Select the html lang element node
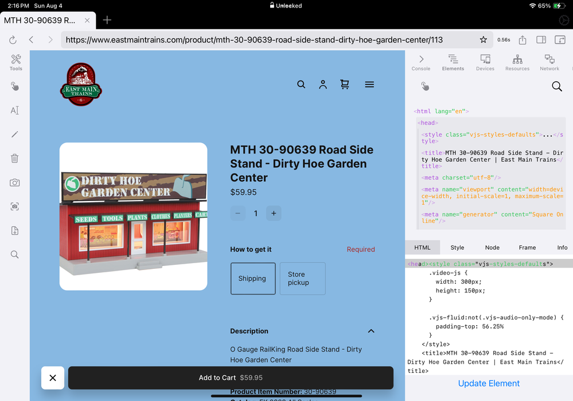The image size is (573, 401). (441, 111)
